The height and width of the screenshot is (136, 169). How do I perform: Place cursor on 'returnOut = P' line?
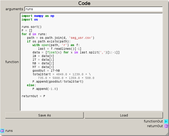click(33, 96)
